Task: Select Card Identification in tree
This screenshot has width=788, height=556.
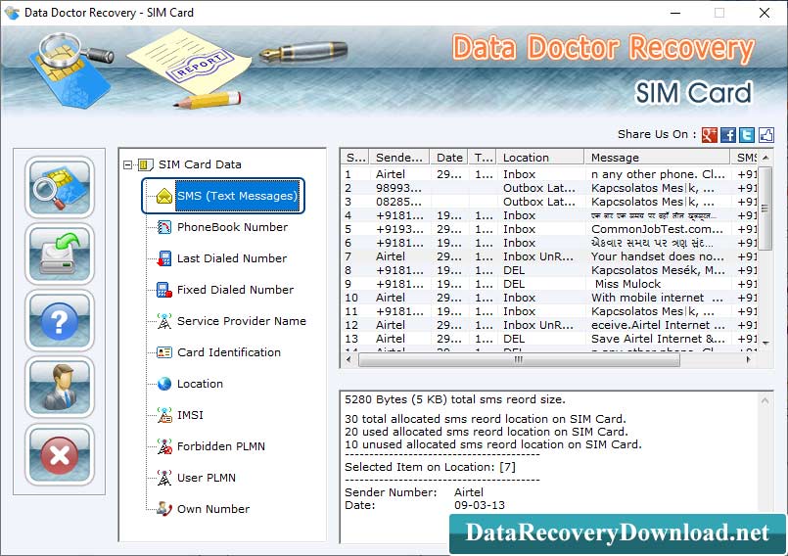Action: 229,352
